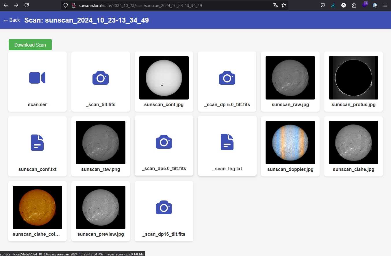Open the browser hamburger application menu

tap(385, 5)
